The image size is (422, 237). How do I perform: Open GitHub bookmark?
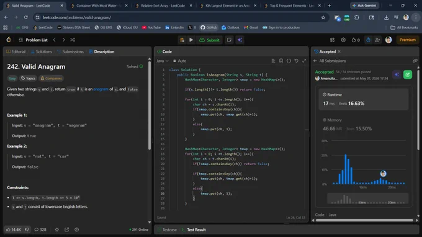pyautogui.click(x=209, y=27)
